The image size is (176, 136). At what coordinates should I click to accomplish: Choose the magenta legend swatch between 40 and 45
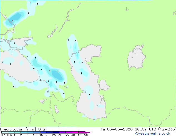pyautogui.click(x=75, y=132)
